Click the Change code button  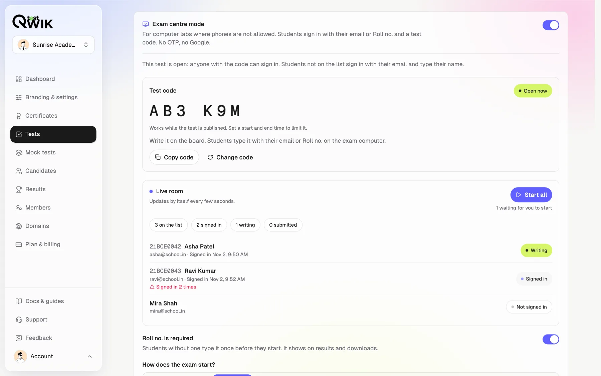tap(230, 157)
